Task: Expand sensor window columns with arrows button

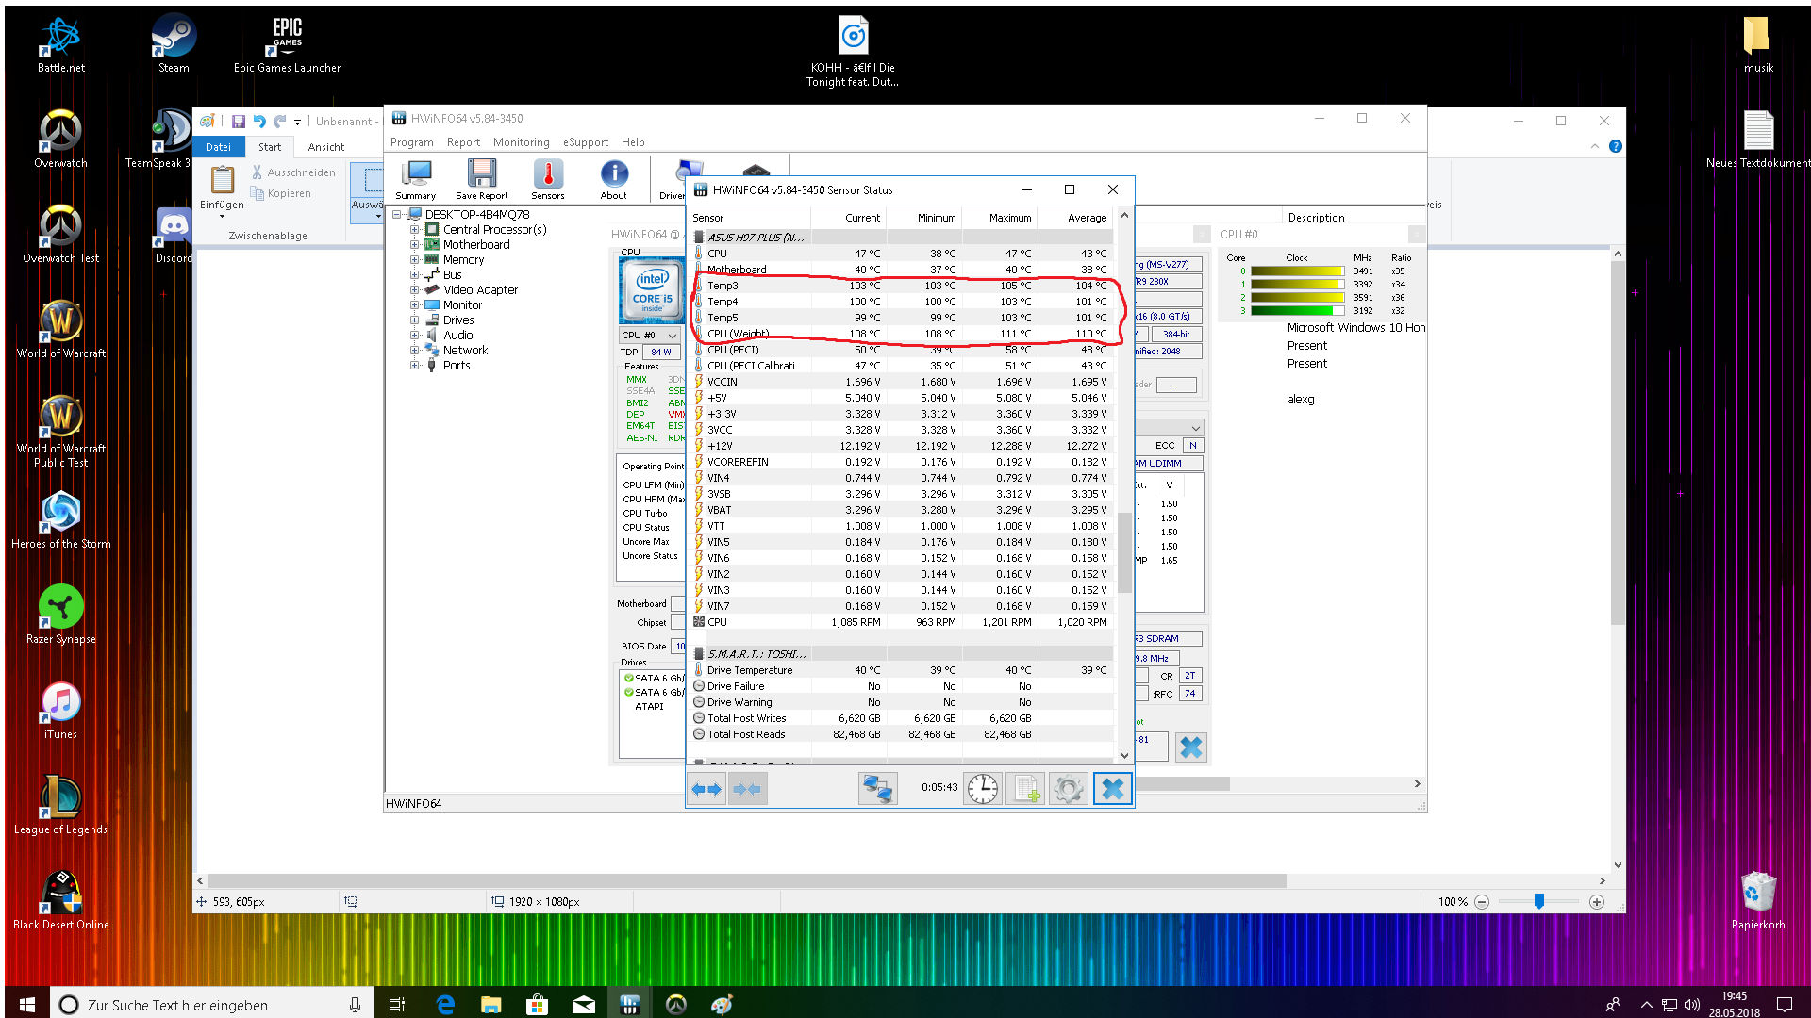Action: [x=706, y=789]
